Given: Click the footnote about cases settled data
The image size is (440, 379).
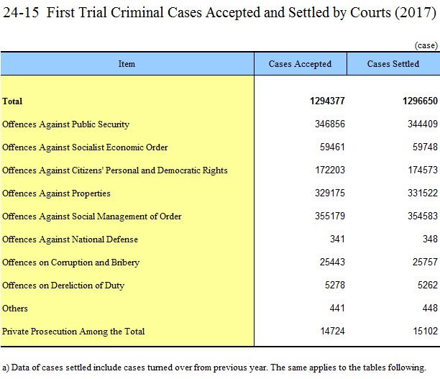Looking at the screenshot, I should pyautogui.click(x=214, y=367).
